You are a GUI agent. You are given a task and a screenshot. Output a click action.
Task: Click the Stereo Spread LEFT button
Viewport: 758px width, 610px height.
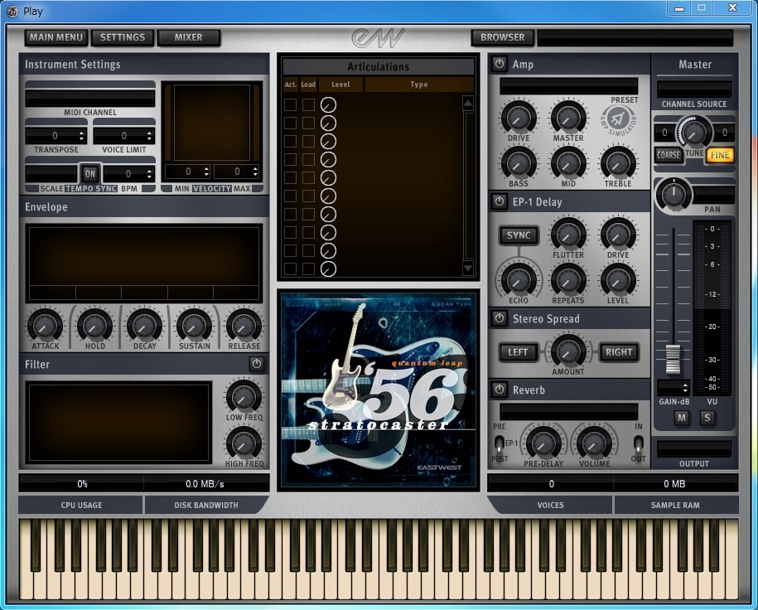tap(518, 352)
